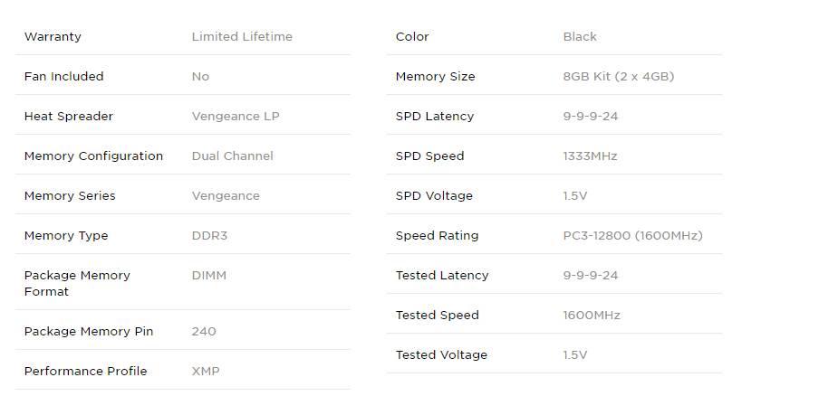Click the SPD Voltage label
The image size is (838, 415).
434,196
